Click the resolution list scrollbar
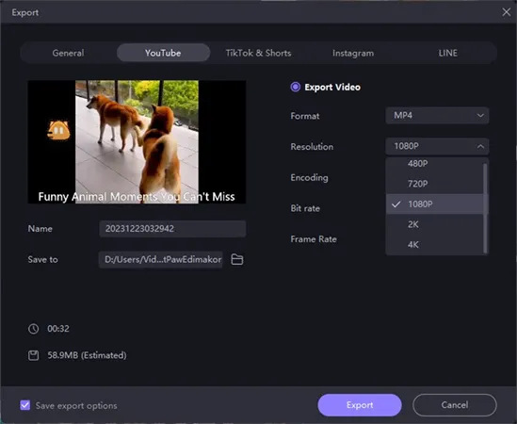Image resolution: width=517 pixels, height=424 pixels. (x=485, y=208)
